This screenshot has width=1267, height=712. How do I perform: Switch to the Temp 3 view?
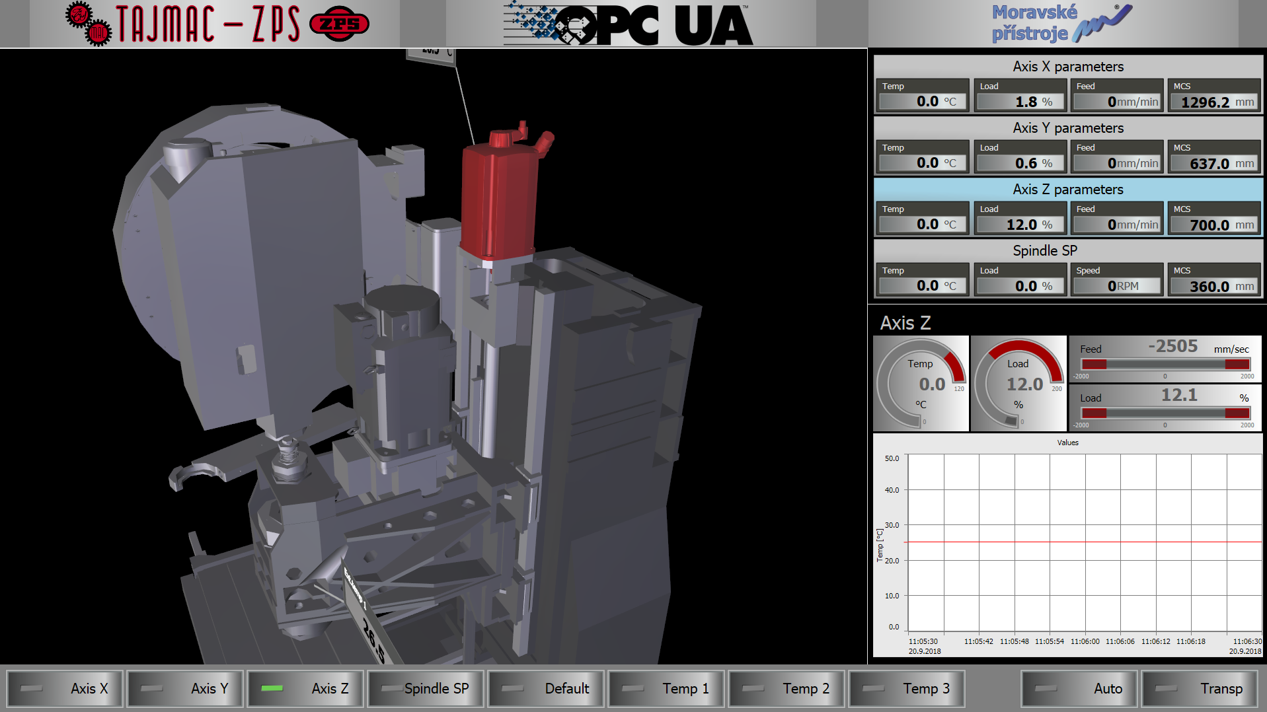907,689
